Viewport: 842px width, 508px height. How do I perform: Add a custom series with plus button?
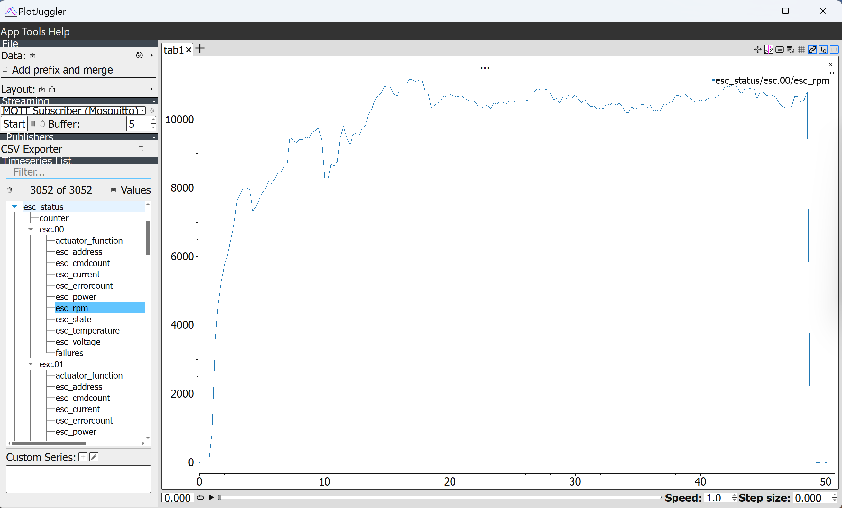coord(83,457)
